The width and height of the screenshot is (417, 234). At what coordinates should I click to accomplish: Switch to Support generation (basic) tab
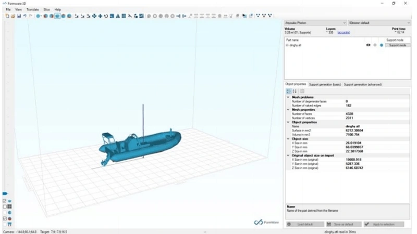tap(325, 85)
